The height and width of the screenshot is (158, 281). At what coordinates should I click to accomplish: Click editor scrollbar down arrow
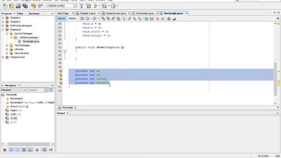pos(275,104)
